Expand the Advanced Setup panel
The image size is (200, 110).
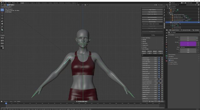coord(146,38)
